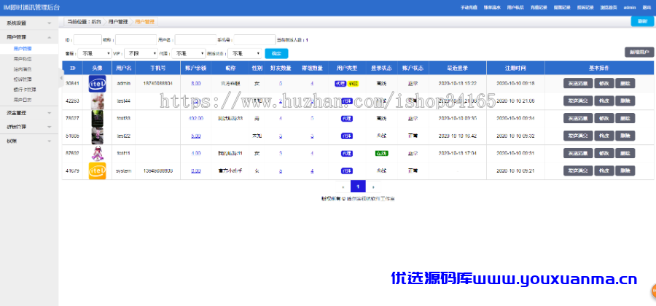Viewport: 656px width, 306px height.
Task: Click 删除 for user test44
Action: tap(625, 101)
